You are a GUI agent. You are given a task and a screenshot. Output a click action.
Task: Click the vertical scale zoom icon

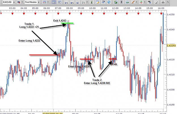point(84,2)
